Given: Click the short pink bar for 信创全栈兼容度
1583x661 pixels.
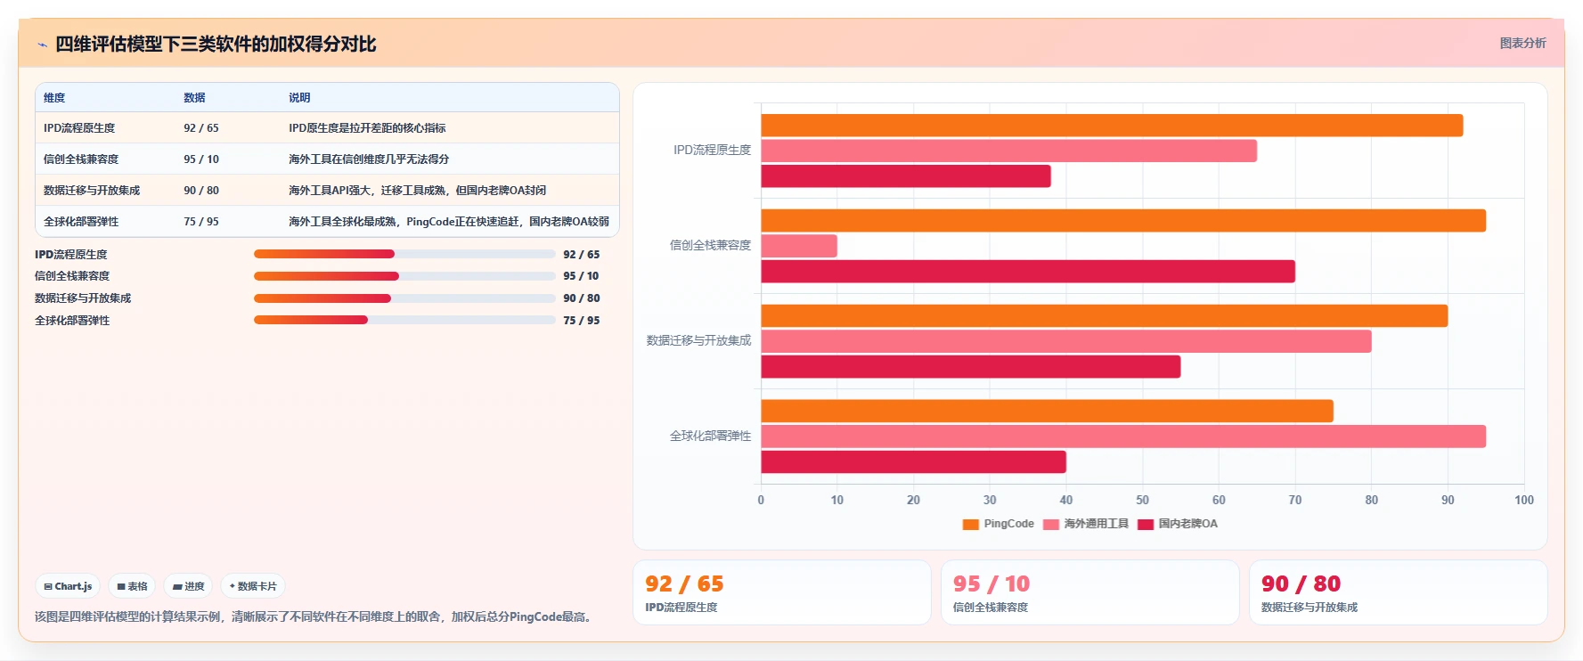Looking at the screenshot, I should 799,246.
